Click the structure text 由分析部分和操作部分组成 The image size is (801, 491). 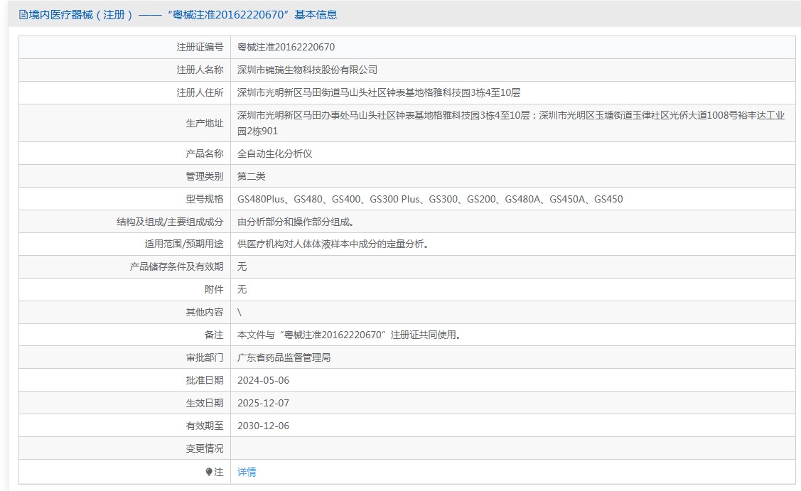point(296,222)
